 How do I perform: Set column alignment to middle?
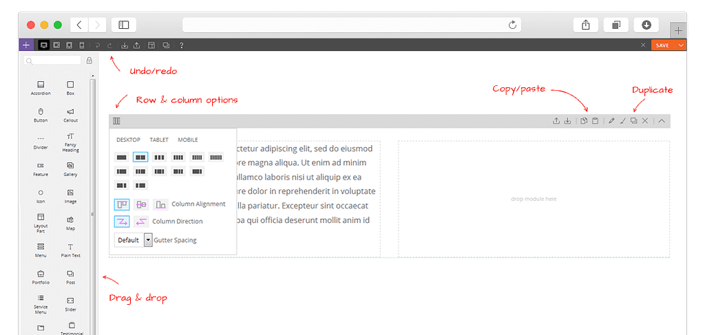(x=141, y=204)
